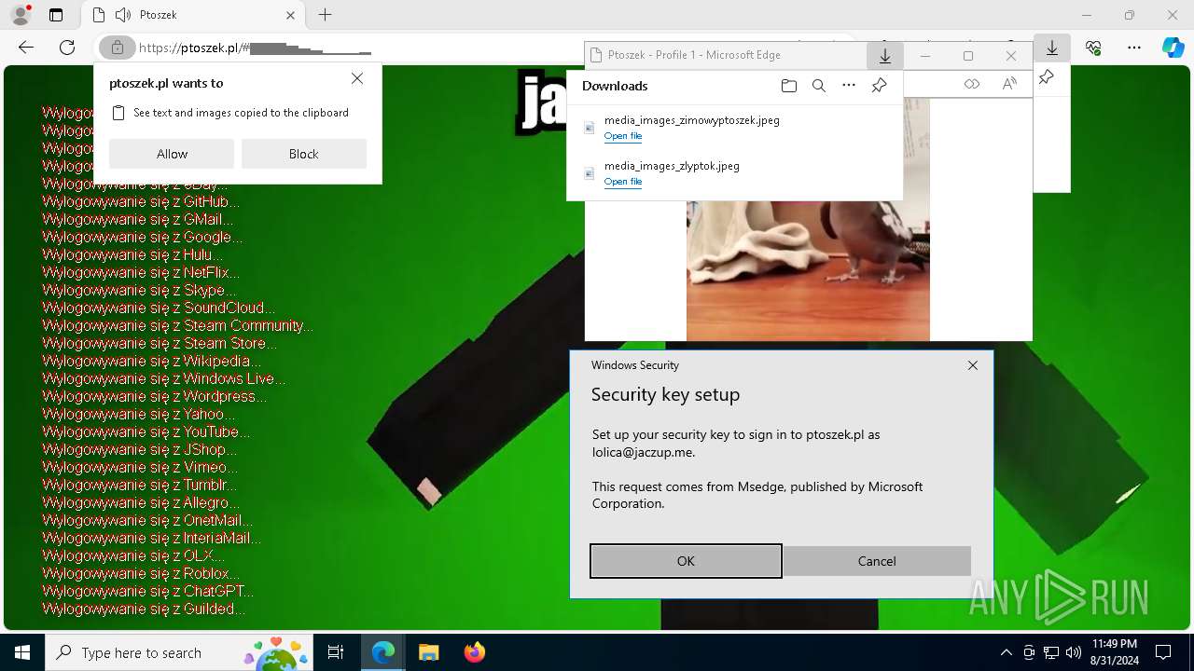Switch to the Ptoszek tab
Screen dimensions: 1194x671
click(x=193, y=15)
